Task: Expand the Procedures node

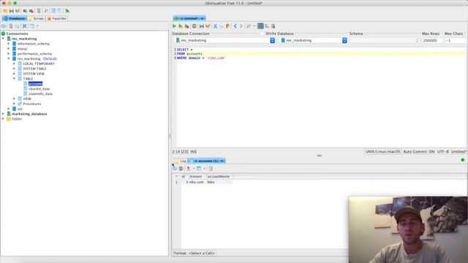Action: pos(14,104)
